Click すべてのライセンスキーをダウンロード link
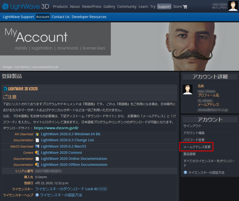The image size is (239, 201). point(209,163)
